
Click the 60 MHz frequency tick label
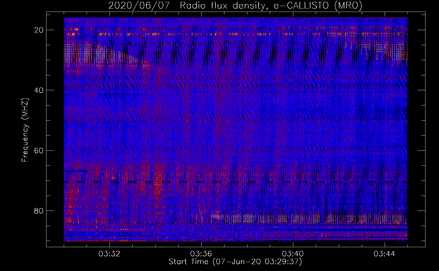39,151
